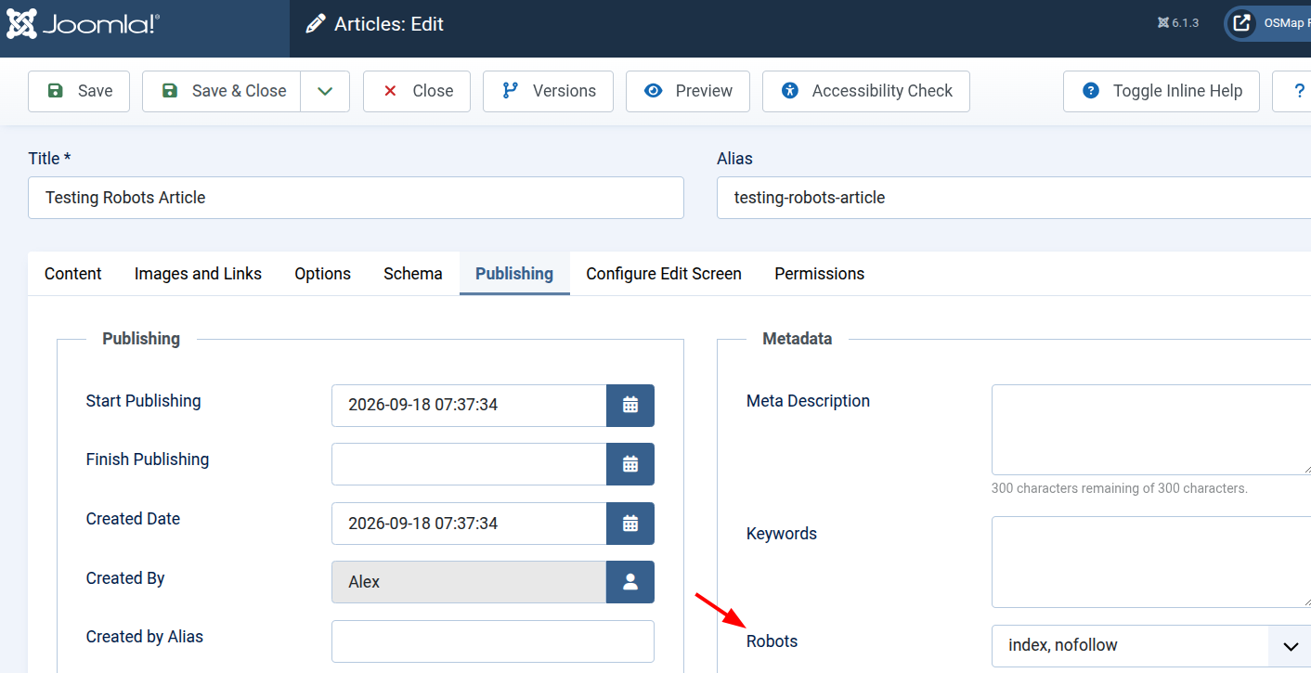Click the Created By field showing Alex

(469, 582)
